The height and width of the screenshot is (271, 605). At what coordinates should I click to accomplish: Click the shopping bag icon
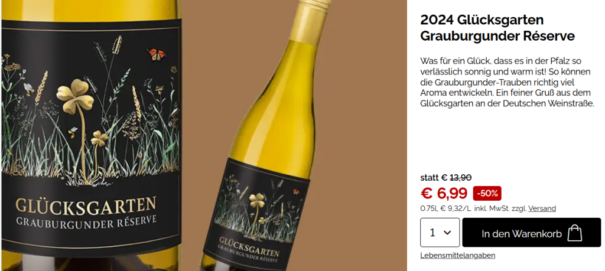[574, 233]
